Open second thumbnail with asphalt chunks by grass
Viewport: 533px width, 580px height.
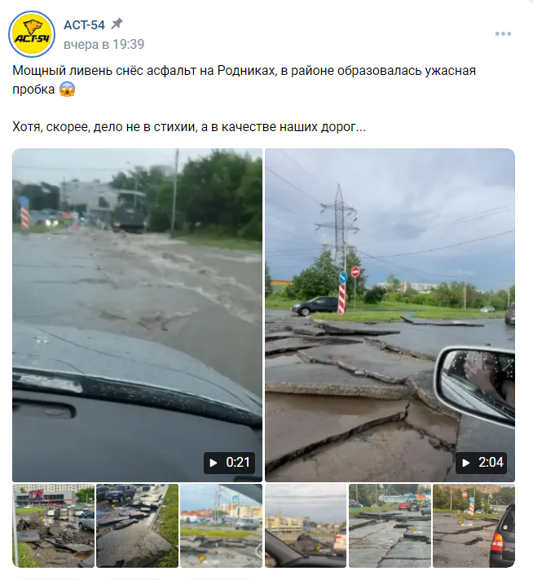click(137, 525)
